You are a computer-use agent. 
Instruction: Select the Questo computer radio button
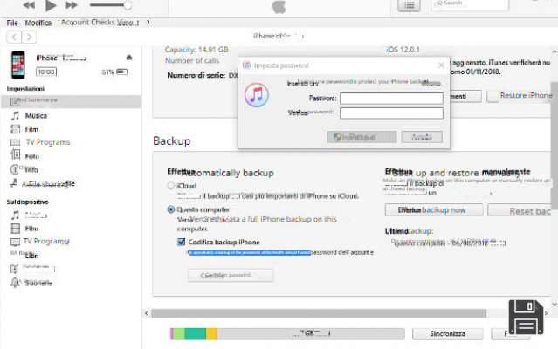tap(171, 209)
